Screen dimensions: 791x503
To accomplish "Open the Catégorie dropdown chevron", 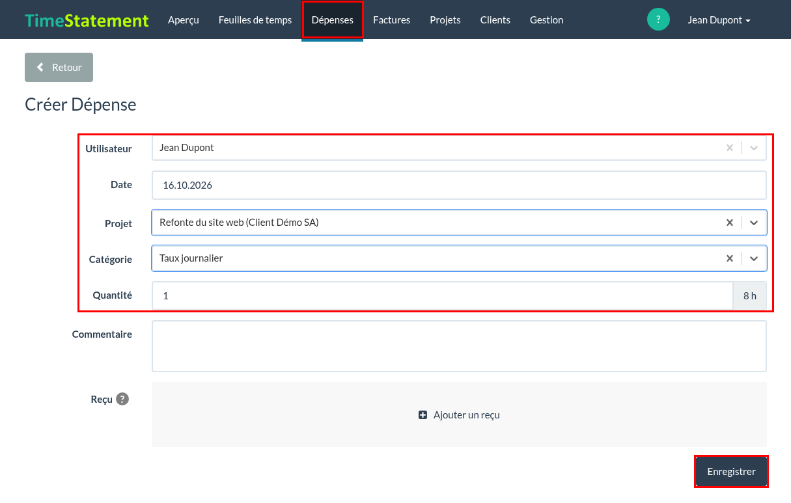I will point(754,258).
